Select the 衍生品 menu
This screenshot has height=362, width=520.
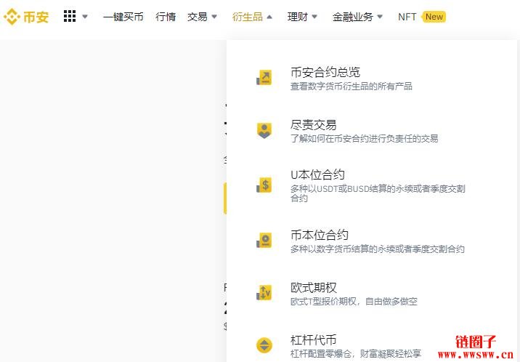[x=248, y=17]
